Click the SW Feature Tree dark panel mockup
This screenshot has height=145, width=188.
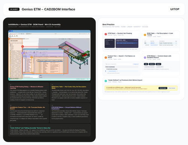[109, 43]
